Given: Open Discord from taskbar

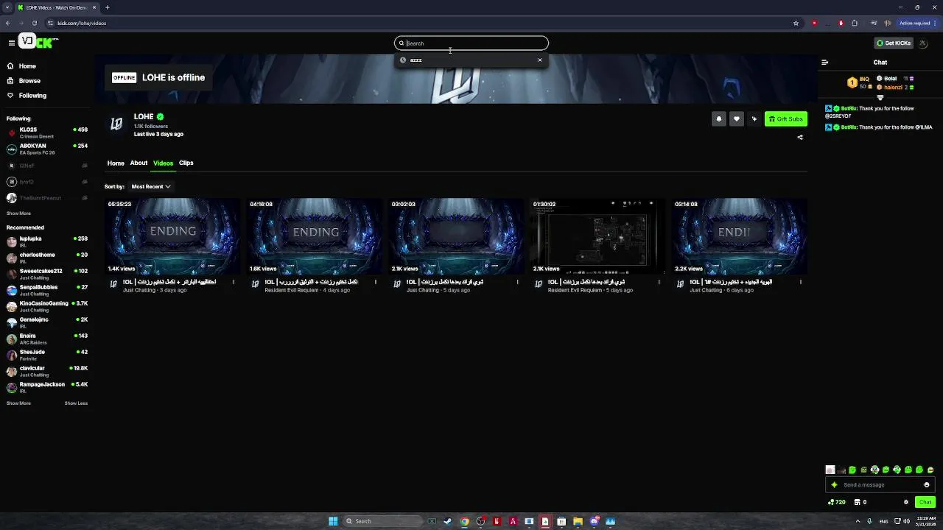Looking at the screenshot, I should [x=594, y=521].
